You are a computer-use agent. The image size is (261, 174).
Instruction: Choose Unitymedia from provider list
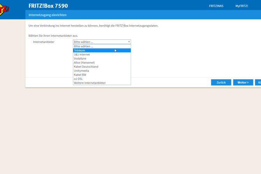pyautogui.click(x=102, y=71)
